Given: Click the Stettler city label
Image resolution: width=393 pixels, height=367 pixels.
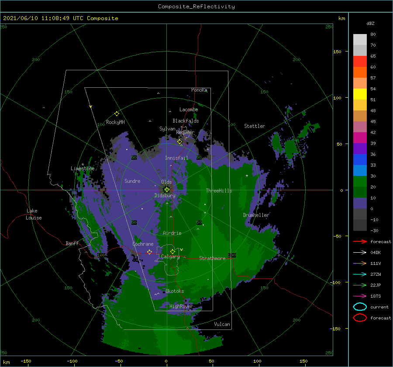Looking at the screenshot, I should pos(255,126).
